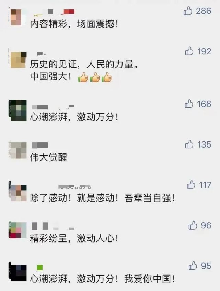Screen dimensions: 220x291
Task: Like the comment with 286 likes
Action: (x=188, y=11)
